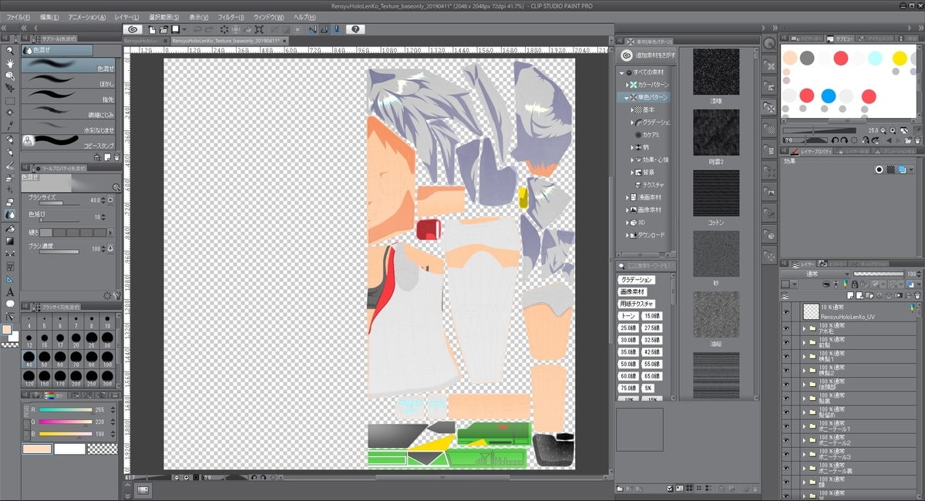Image resolution: width=925 pixels, height=501 pixels.
Task: Open CLIP STUDIO swirl icon in command bar
Action: click(x=132, y=29)
